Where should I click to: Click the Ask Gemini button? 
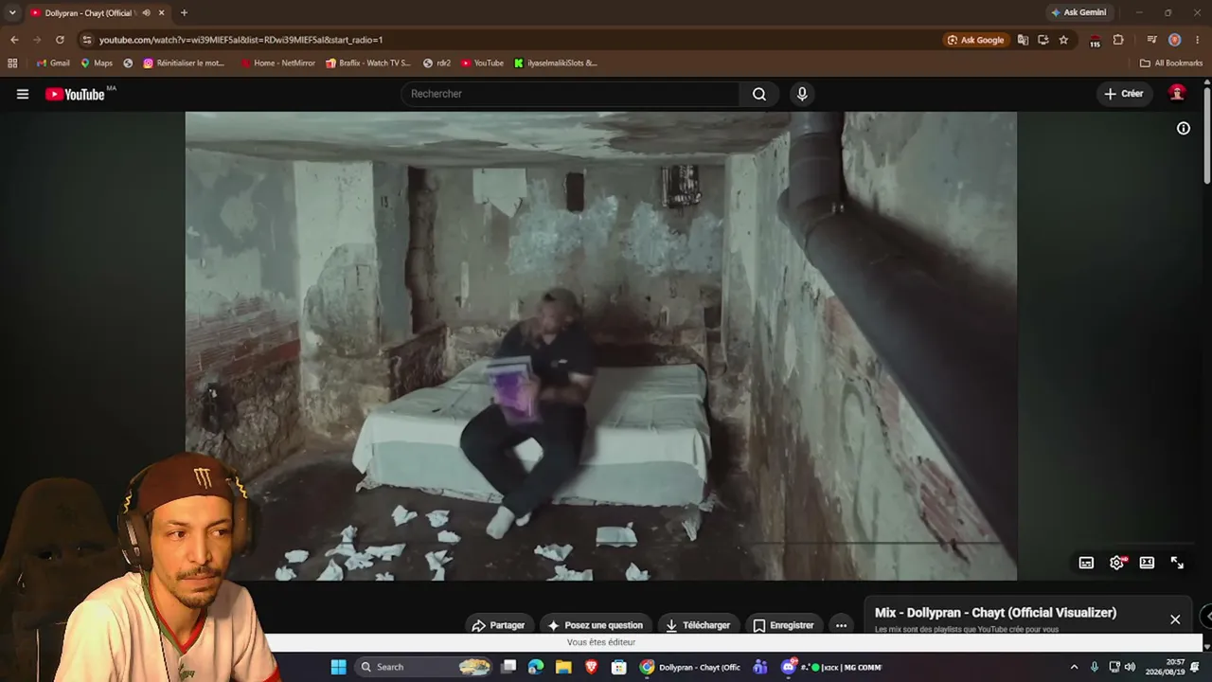point(1078,13)
